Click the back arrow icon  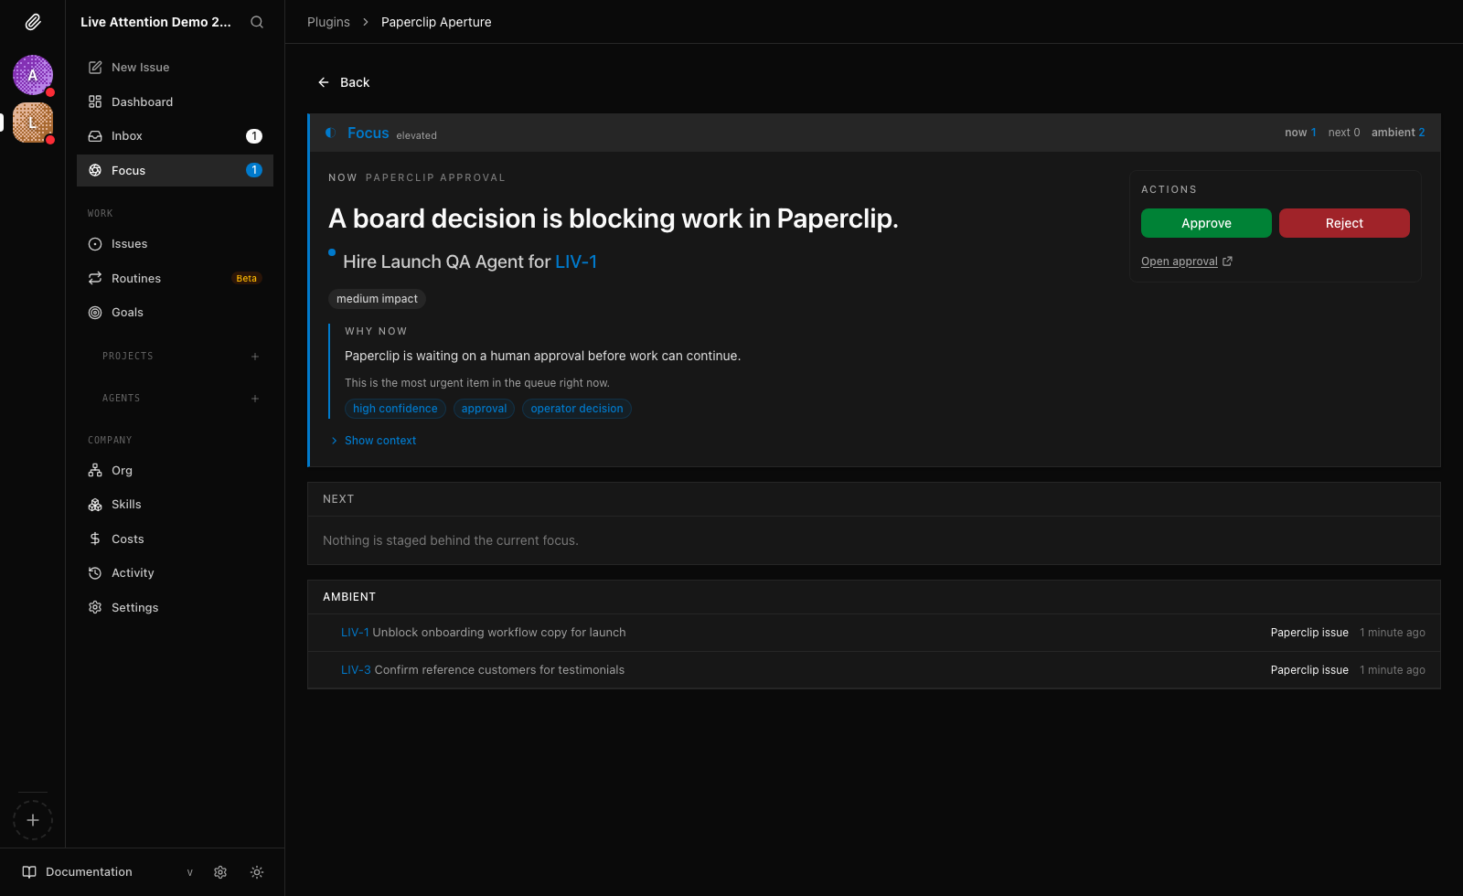tap(324, 82)
